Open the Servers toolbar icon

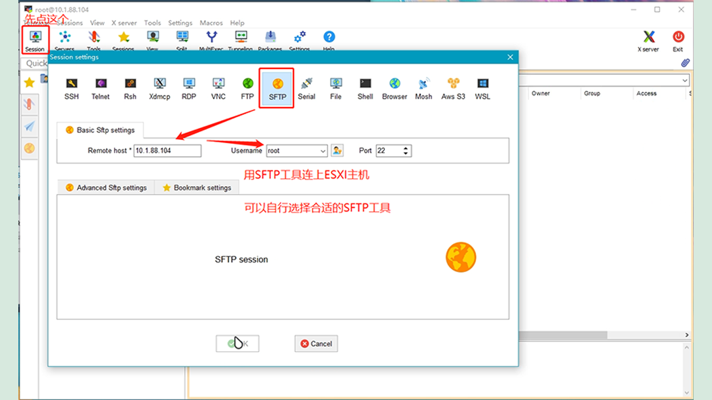click(65, 41)
